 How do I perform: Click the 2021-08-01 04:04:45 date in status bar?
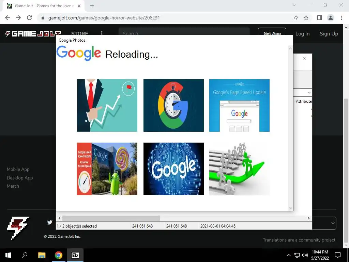click(x=218, y=226)
